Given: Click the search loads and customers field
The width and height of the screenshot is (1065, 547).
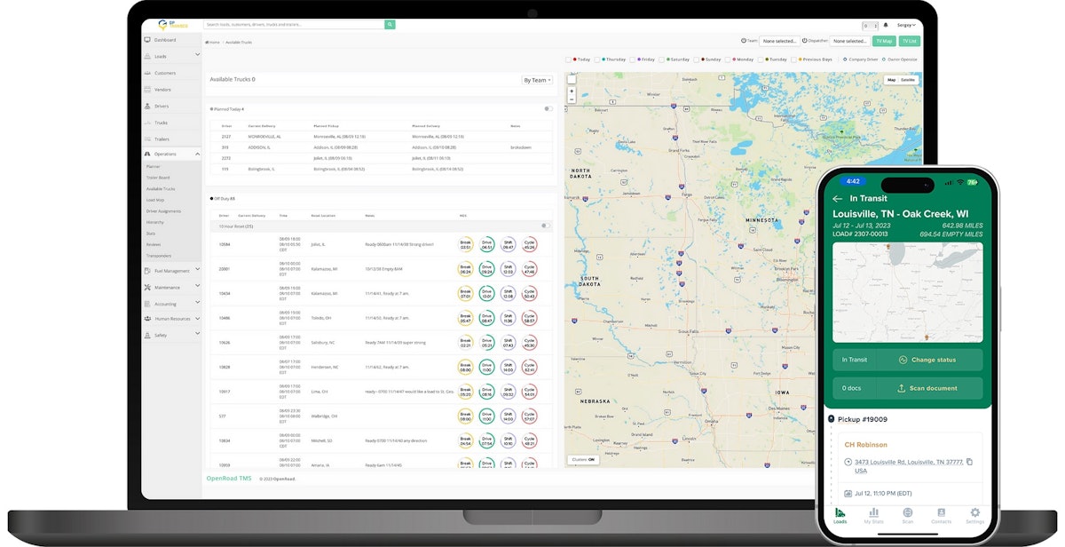Looking at the screenshot, I should coord(294,25).
